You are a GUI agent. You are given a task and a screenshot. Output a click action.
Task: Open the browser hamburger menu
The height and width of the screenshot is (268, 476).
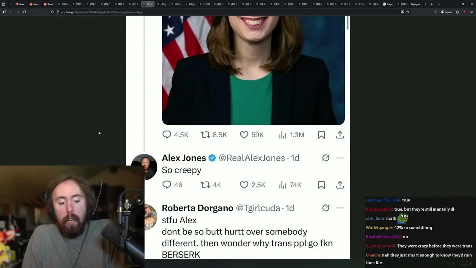point(472,12)
